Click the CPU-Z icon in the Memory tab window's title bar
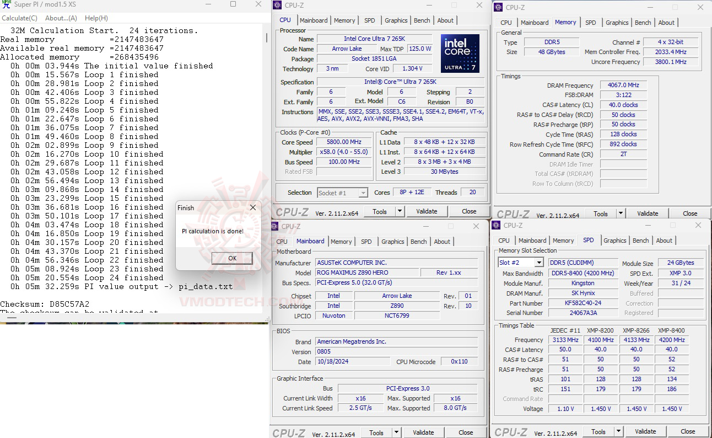The width and height of the screenshot is (712, 438). click(x=499, y=7)
